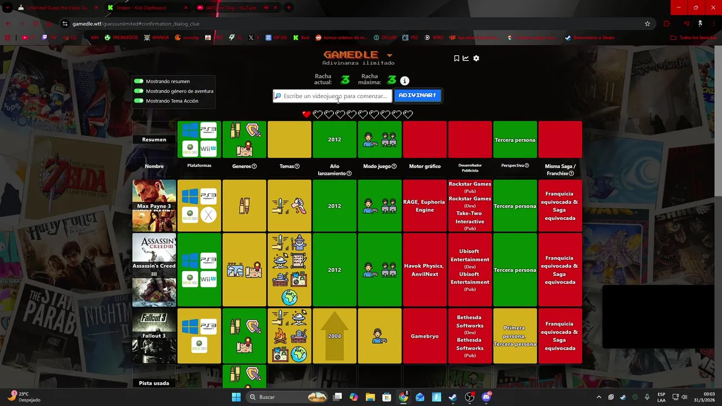The image size is (722, 406).
Task: Open a new browser tab
Action: (289, 7)
